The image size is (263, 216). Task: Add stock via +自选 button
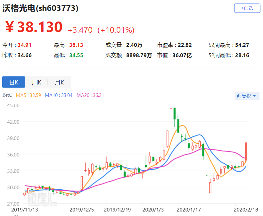247,8
